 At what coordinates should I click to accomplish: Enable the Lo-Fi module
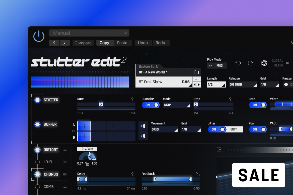[x=38, y=162]
